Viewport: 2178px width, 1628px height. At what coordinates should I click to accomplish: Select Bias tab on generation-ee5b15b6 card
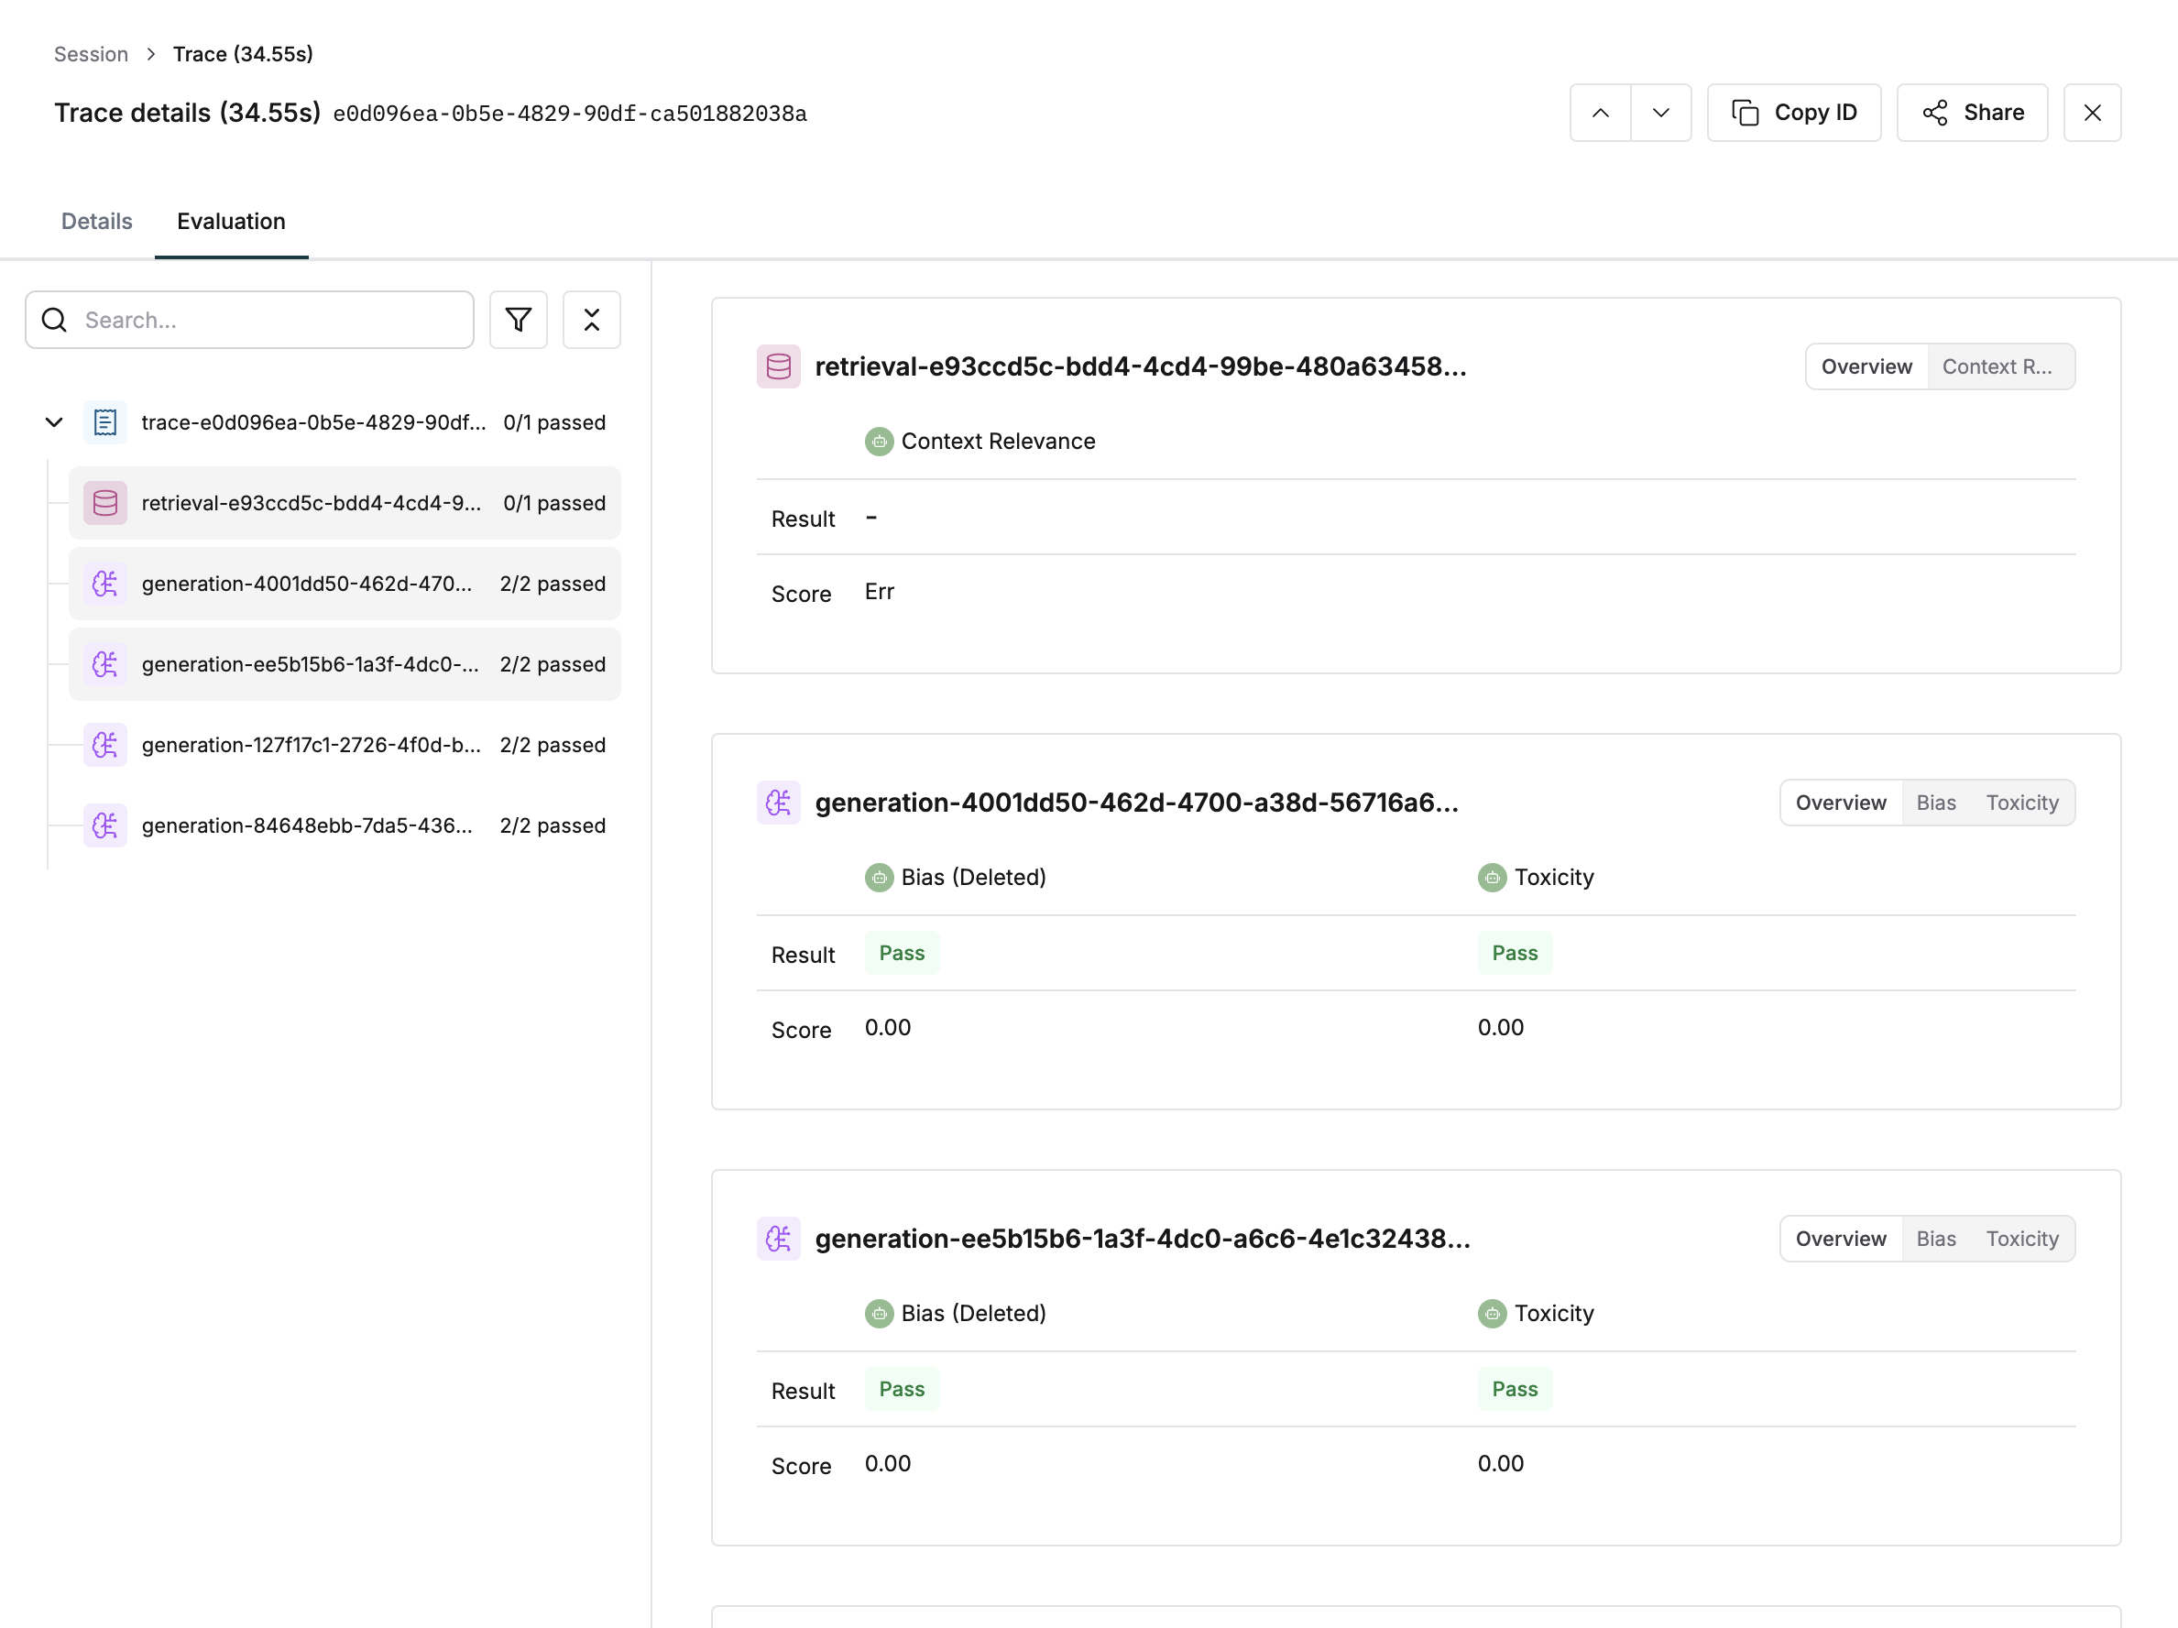click(1936, 1240)
